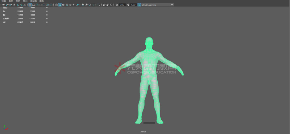The image size is (290, 134).
Task: Click the use all lights bulb icon
Action: (74, 5)
